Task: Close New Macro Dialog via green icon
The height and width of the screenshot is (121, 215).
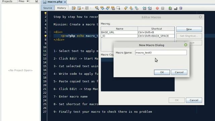Action: point(186,45)
